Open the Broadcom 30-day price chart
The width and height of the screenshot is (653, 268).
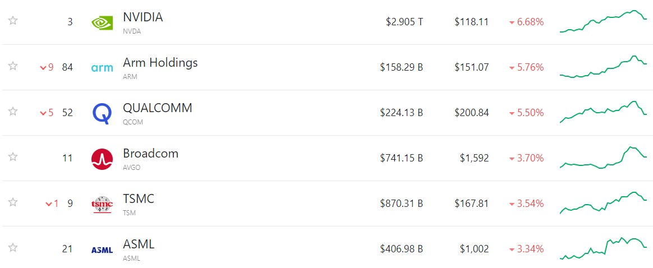(604, 158)
